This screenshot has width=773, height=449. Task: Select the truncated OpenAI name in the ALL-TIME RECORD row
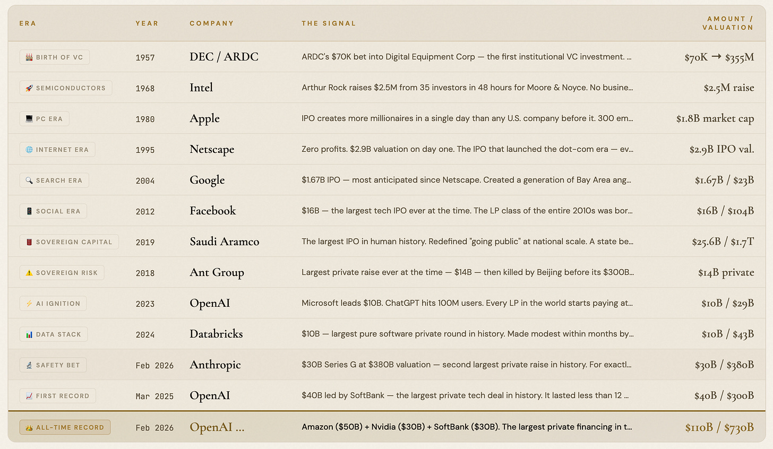[x=217, y=427]
